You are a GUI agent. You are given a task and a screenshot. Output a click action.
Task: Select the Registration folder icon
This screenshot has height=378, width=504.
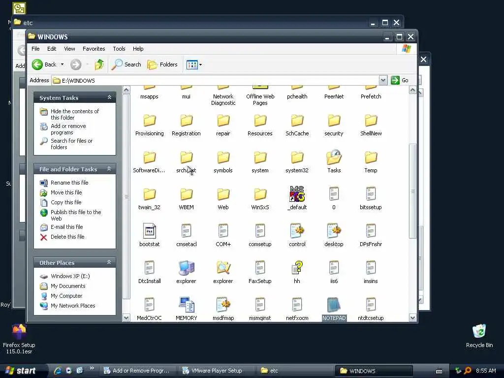tap(187, 121)
